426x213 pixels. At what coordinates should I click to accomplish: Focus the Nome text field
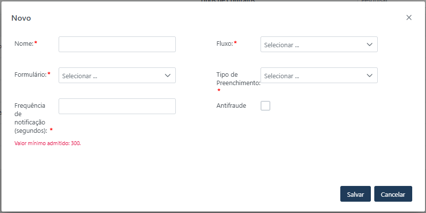tap(117, 44)
